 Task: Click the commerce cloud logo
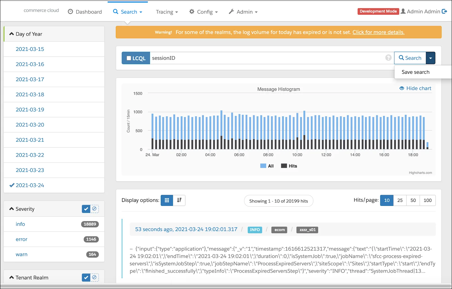pos(41,10)
